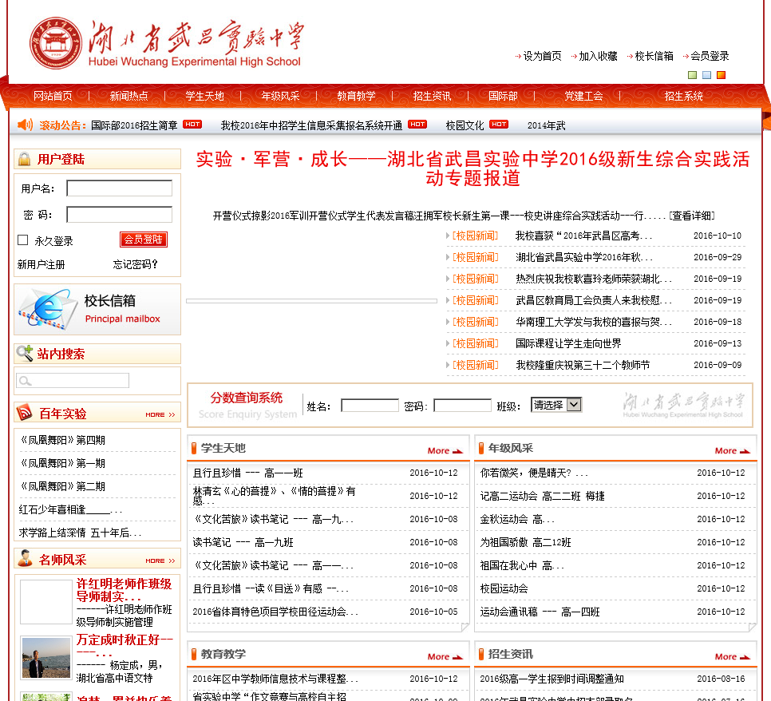Open news 我校隆重庆祝第三十二个教师节
The height and width of the screenshot is (701, 771).
(583, 365)
